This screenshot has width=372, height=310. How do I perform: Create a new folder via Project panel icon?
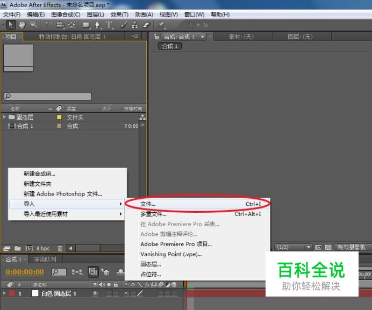coord(18,248)
